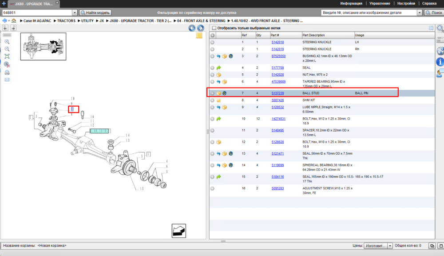
Task: Open part number 5137239 link
Action: 277,93
